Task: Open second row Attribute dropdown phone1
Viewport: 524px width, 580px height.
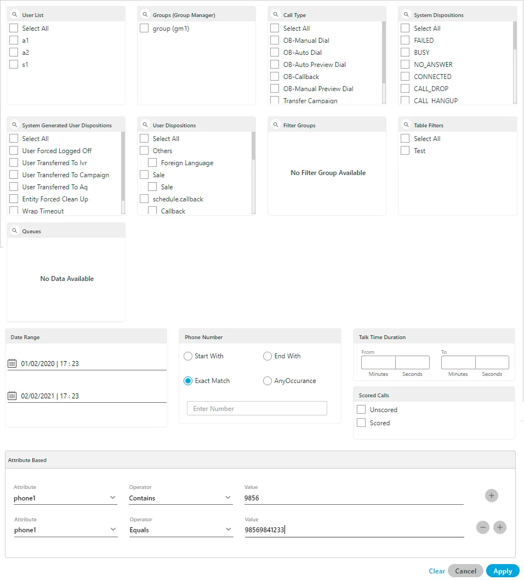Action: tap(66, 530)
